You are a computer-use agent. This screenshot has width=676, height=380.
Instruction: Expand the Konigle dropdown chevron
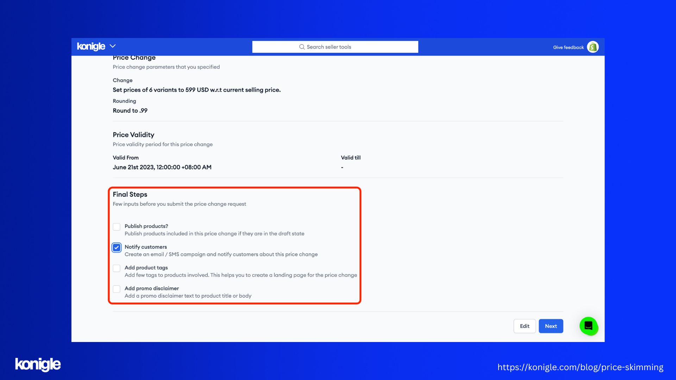113,46
